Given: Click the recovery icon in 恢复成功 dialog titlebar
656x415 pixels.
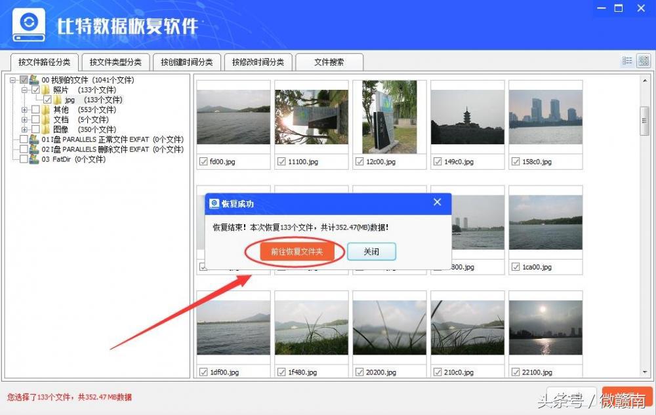Looking at the screenshot, I should [215, 203].
